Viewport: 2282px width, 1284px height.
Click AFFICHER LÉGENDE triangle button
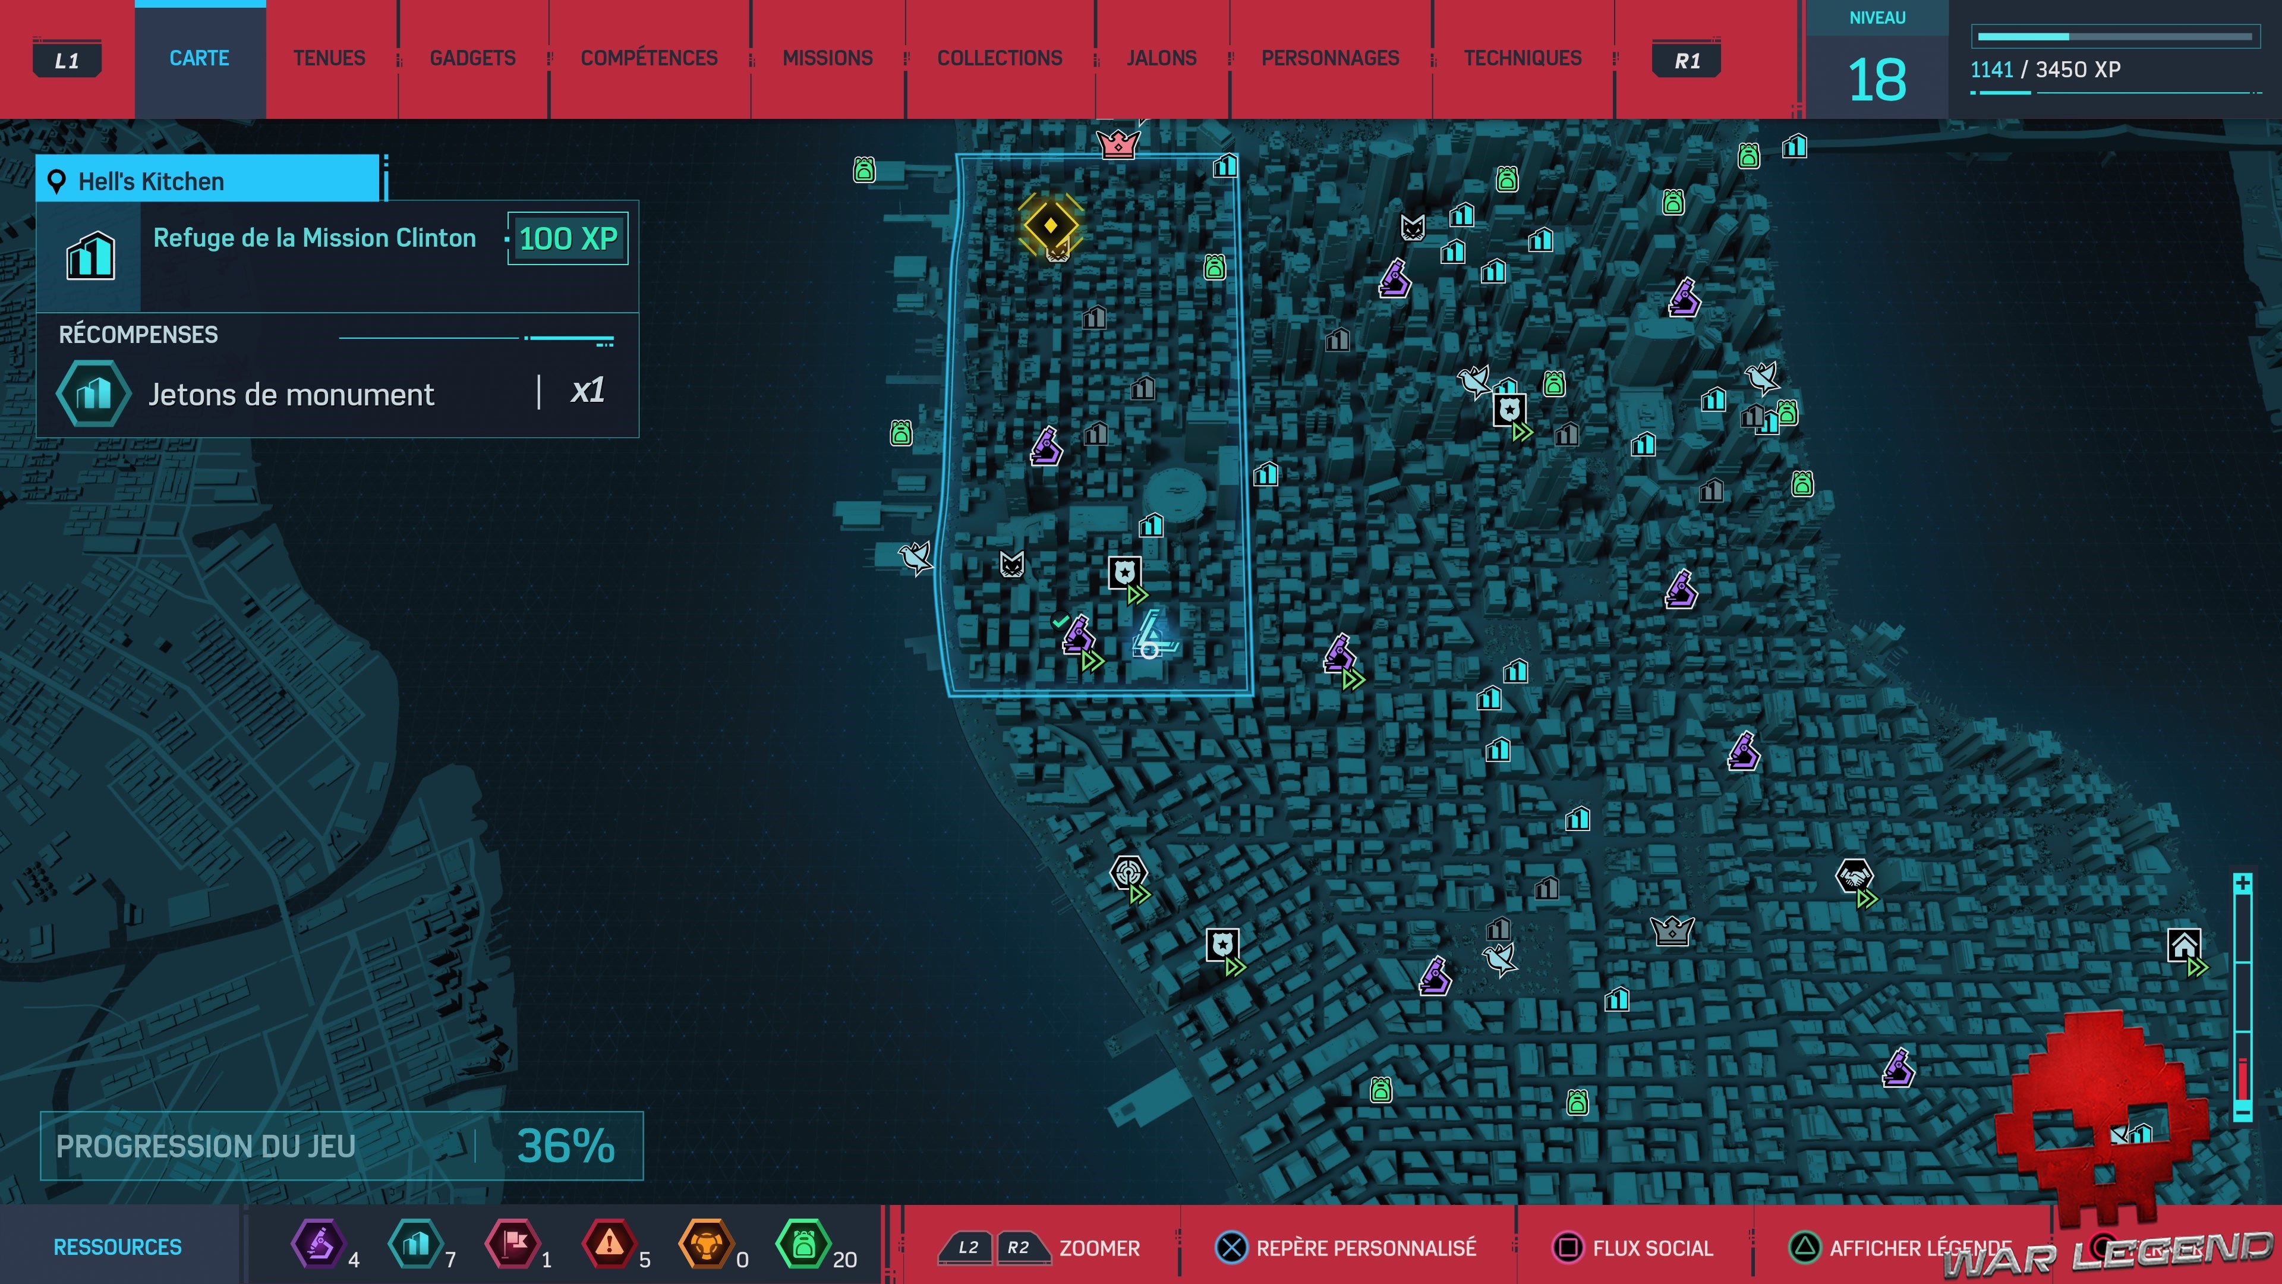tap(1804, 1248)
